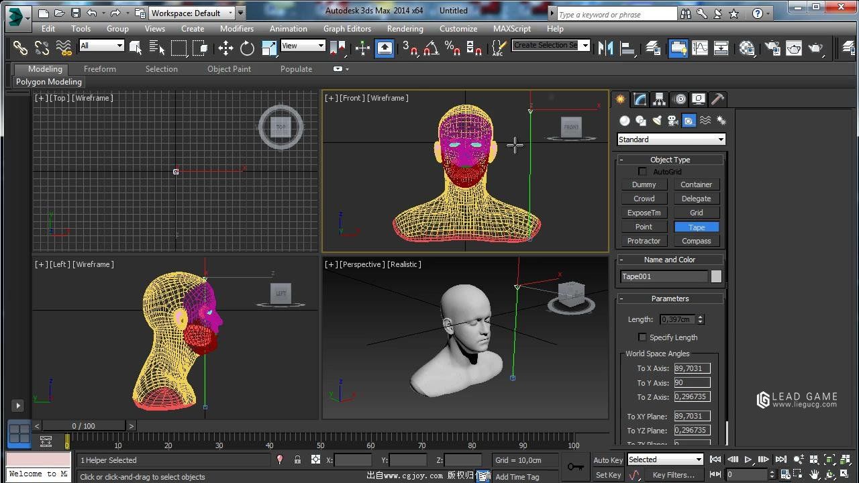Viewport: 859px width, 483px height.
Task: Switch to the Modify command panel
Action: click(640, 99)
